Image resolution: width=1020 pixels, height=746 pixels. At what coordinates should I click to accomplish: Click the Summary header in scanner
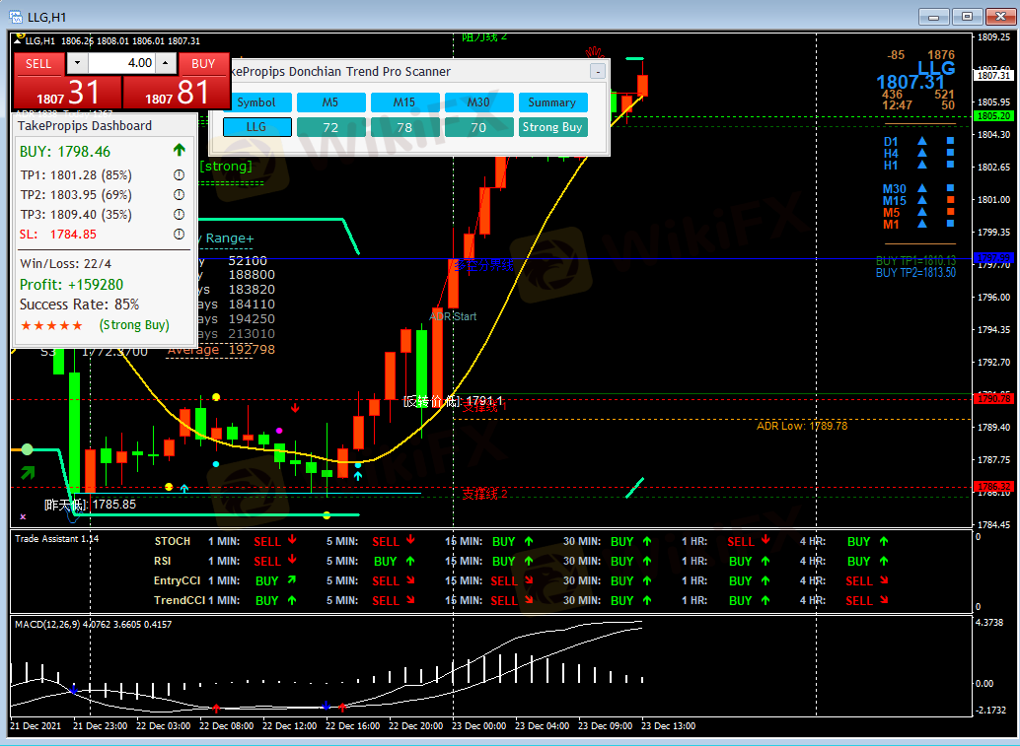click(552, 102)
